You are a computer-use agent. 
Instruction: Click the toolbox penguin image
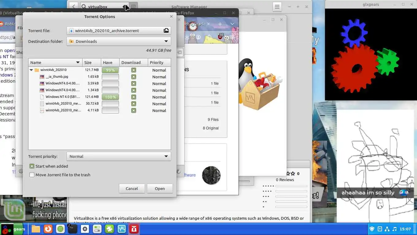click(x=260, y=84)
